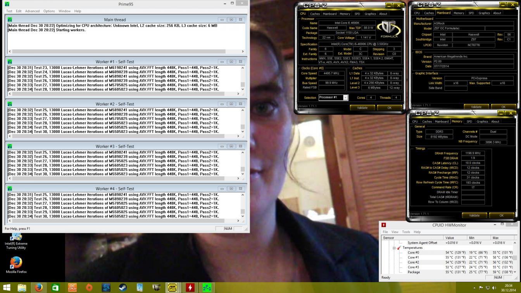Click OK in CPU-Z Mainboard window
Image resolution: width=521 pixels, height=293 pixels.
tap(503, 107)
